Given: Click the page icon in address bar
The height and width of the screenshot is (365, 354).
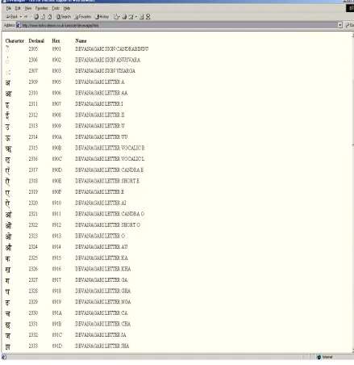Looking at the screenshot, I should click(x=19, y=25).
